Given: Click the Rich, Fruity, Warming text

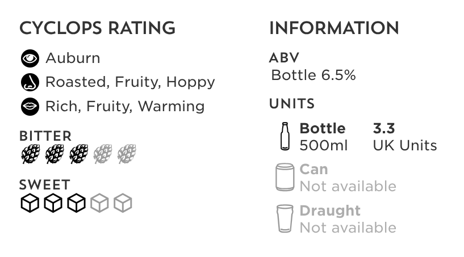Looking at the screenshot, I should coord(125,107).
